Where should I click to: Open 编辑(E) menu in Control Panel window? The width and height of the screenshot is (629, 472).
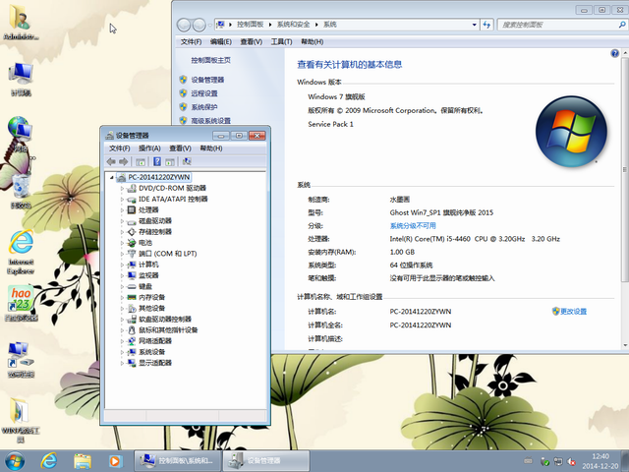tap(220, 41)
